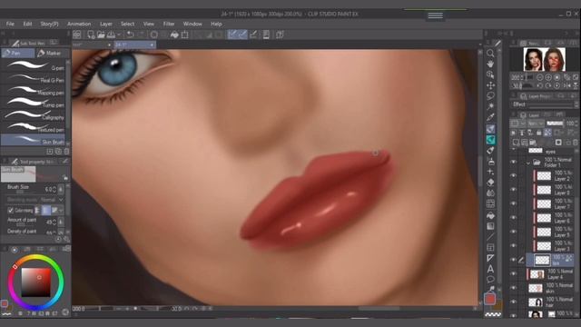581x327 pixels.
Task: Open the Amount of paint stepper arrows
Action: point(54,222)
